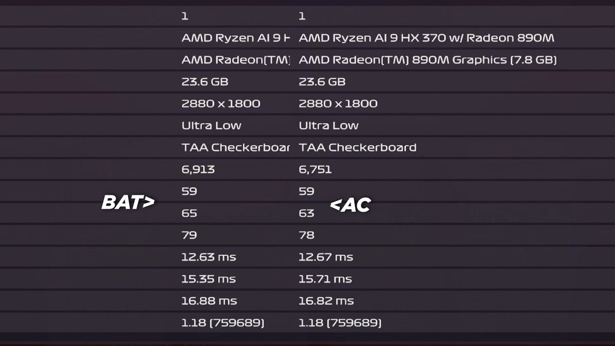
Task: Select the BAT column 2880 x 1800 resolution
Action: [x=221, y=104]
